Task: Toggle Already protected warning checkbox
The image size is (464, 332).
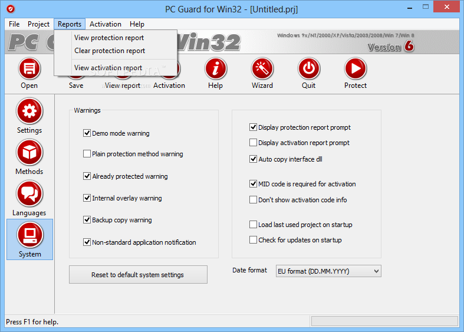Action: 87,176
